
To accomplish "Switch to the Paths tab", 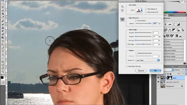I will pos(176,67).
